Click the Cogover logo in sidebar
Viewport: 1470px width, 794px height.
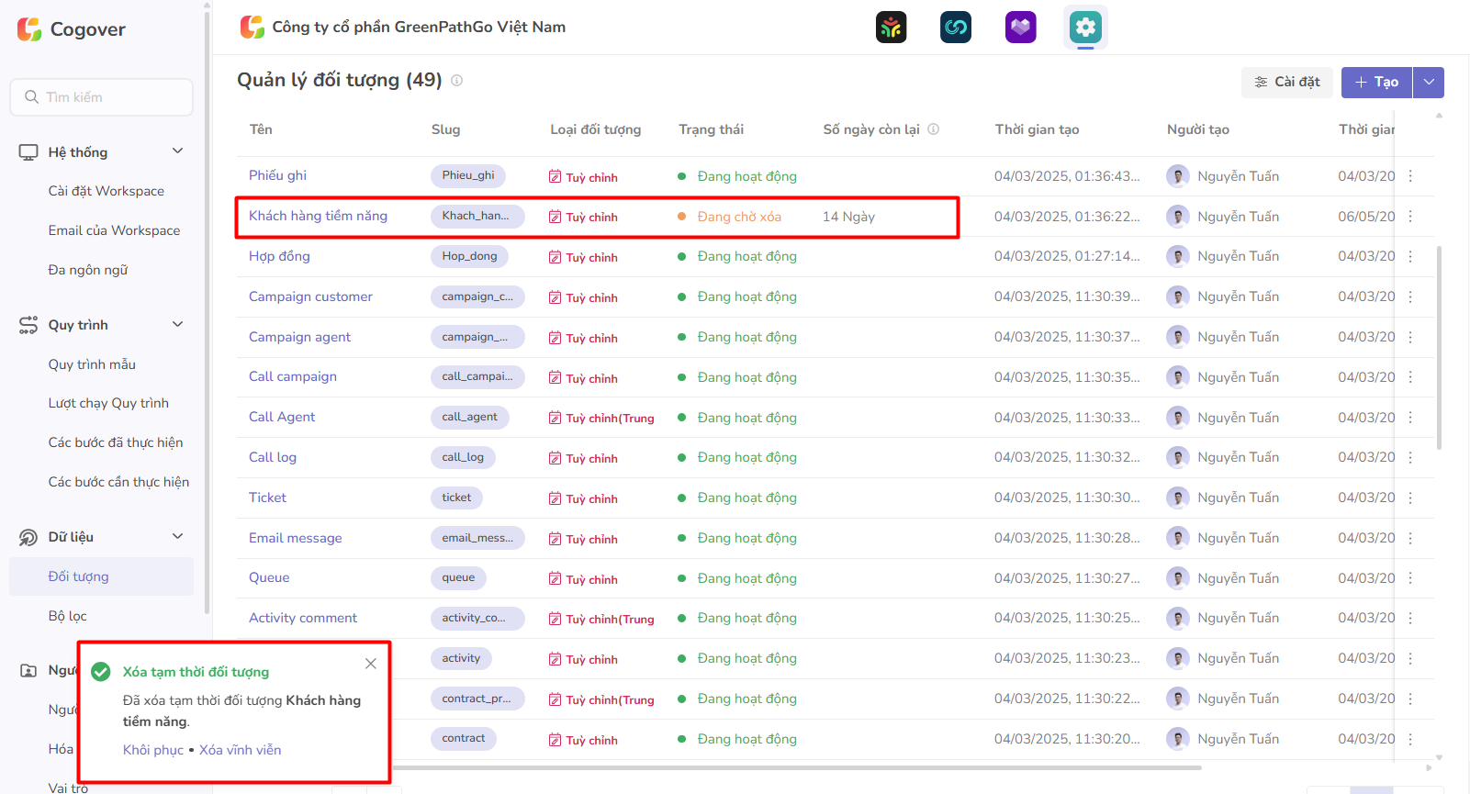click(x=71, y=29)
